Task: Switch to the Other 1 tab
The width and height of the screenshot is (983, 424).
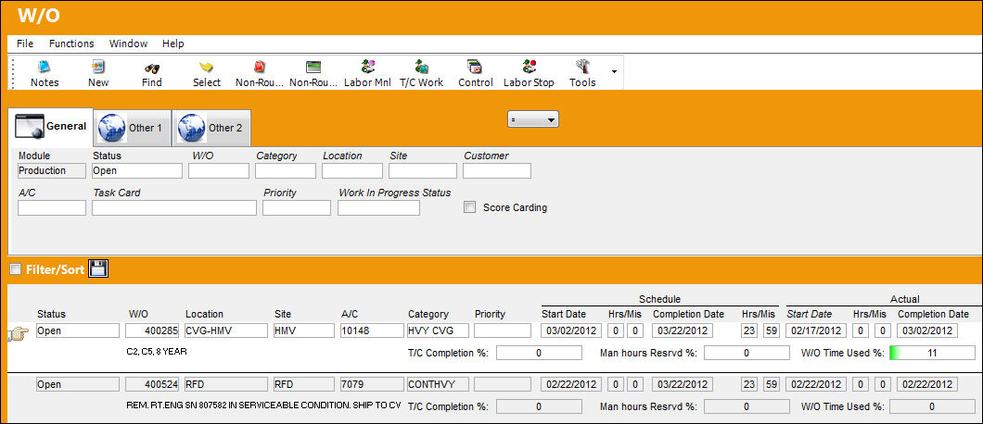Action: (x=132, y=128)
